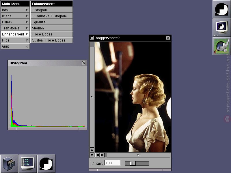Click the baggervance2 window miniaturize icon
The image size is (231, 173).
tap(92, 38)
